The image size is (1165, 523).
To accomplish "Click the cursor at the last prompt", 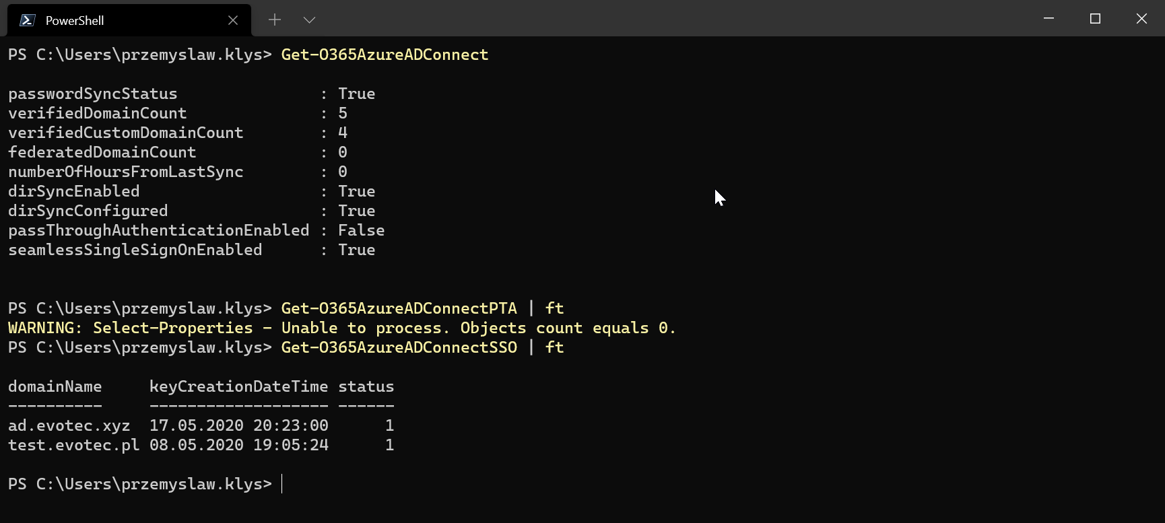I will pos(282,484).
